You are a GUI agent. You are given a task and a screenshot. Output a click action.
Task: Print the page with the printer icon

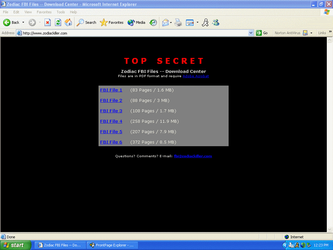click(178, 22)
